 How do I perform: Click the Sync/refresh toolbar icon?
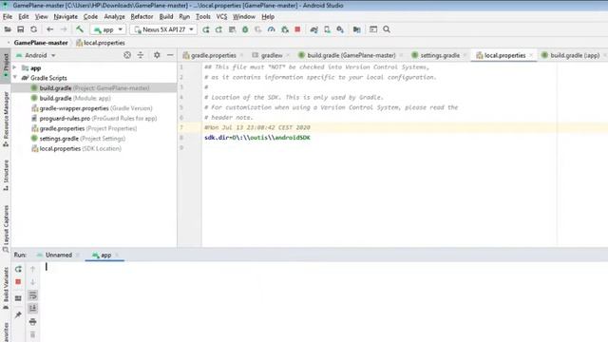[x=34, y=29]
